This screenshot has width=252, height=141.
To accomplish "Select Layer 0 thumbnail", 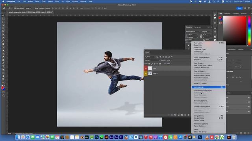I will click(150, 73).
